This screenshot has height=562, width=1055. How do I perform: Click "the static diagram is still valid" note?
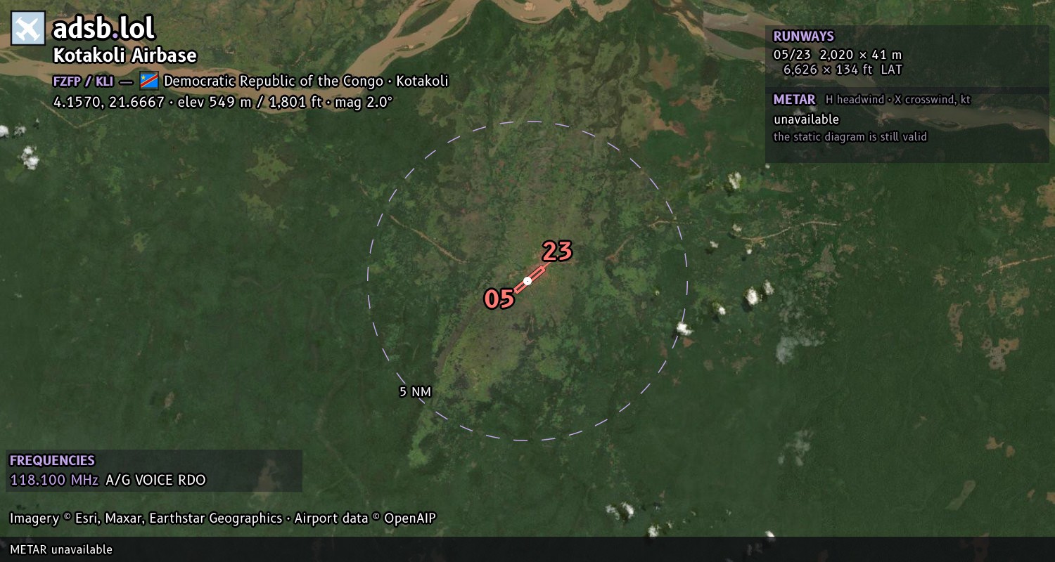[850, 137]
